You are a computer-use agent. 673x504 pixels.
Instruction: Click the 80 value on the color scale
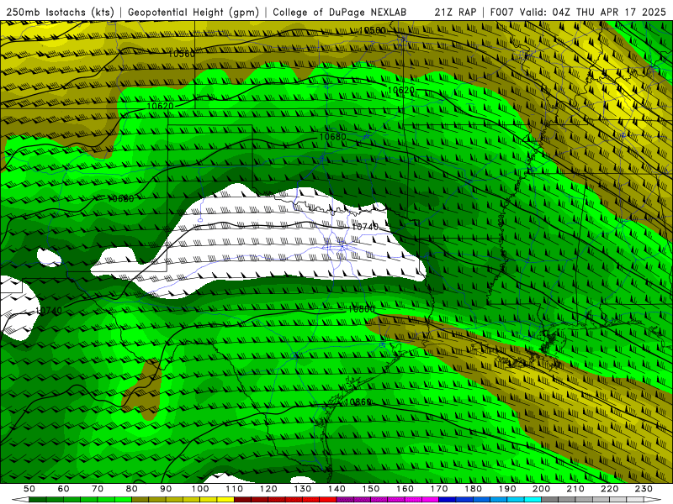click(132, 489)
